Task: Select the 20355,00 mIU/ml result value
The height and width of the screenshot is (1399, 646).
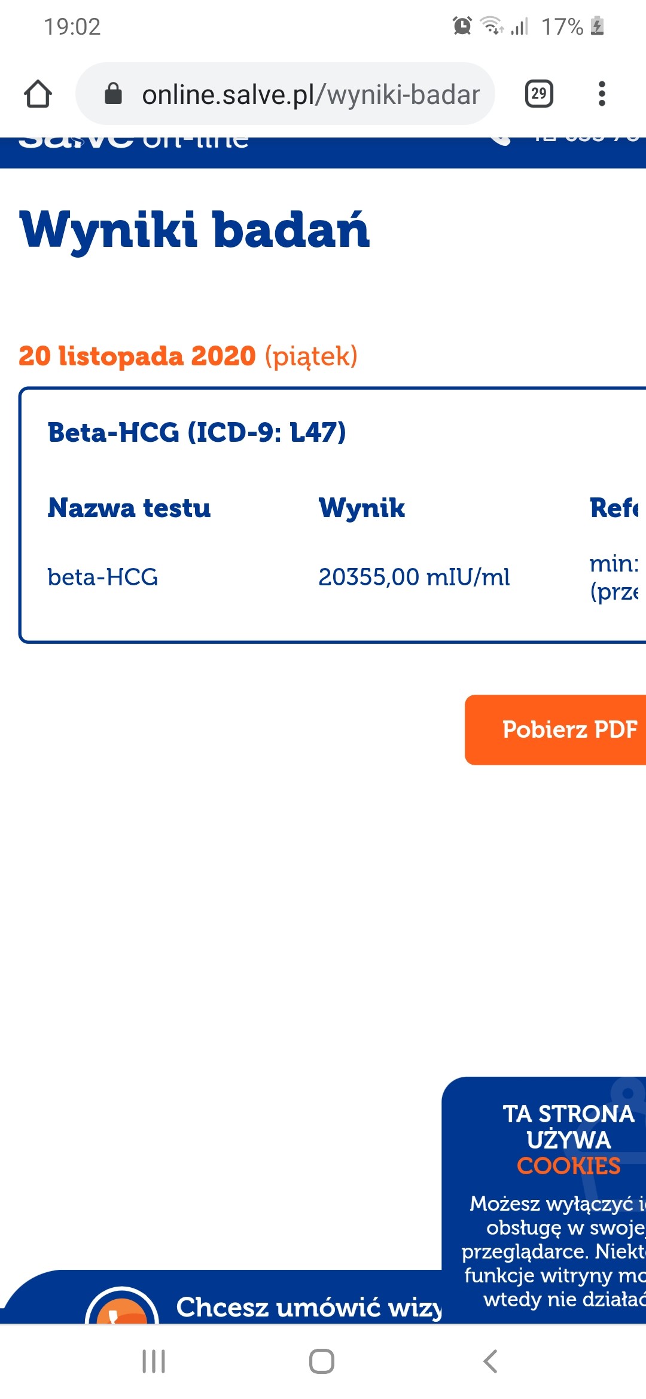Action: pos(414,577)
